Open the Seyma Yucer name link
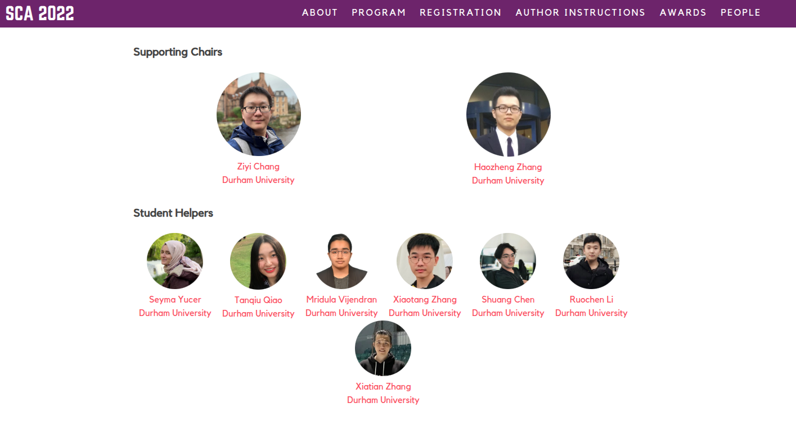Screen dimensions: 796x421 point(175,300)
